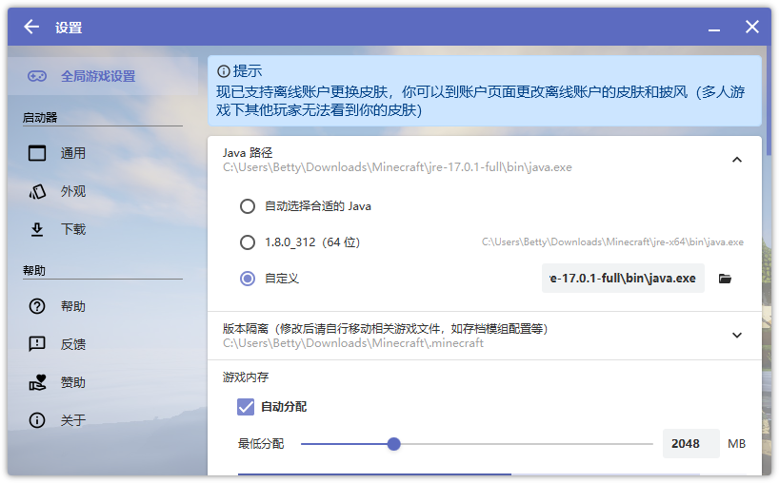
Task: Select the 1.8.0_312 (64 位) Java radio option
Action: [x=248, y=242]
